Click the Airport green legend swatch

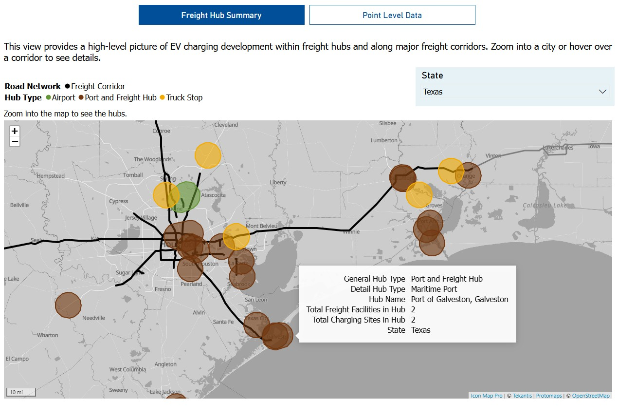49,97
